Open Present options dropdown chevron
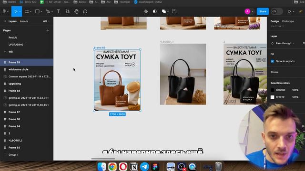Screen dimensions: 305x171 tap(294, 11)
